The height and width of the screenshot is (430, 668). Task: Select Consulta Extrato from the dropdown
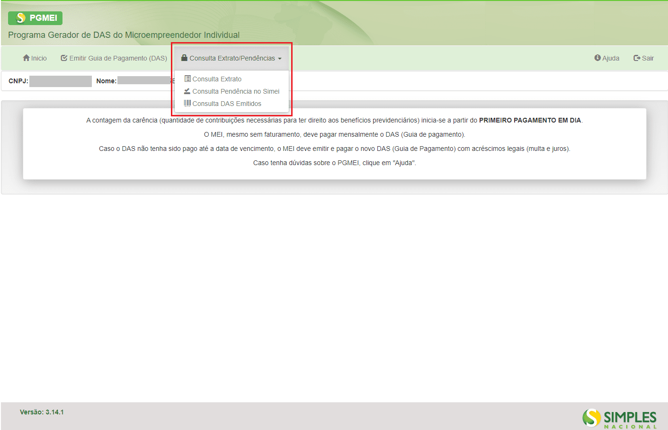point(217,79)
